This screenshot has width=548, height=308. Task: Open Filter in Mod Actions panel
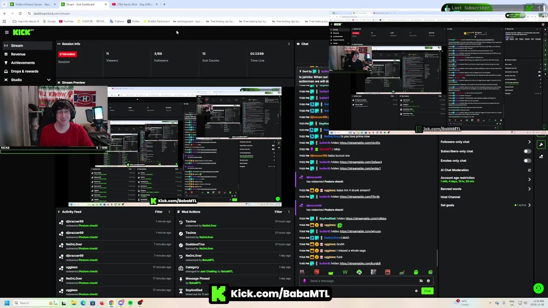278,212
